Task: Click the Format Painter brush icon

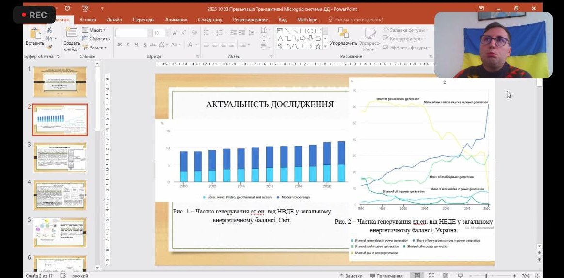Action: [x=49, y=47]
